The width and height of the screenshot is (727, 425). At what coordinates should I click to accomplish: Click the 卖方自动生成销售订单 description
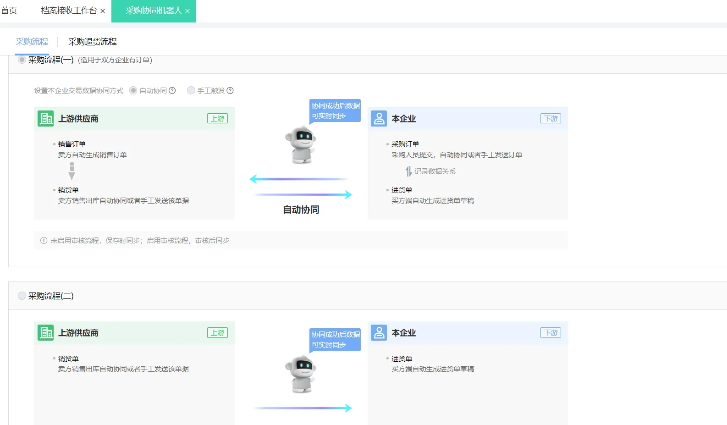click(x=93, y=155)
